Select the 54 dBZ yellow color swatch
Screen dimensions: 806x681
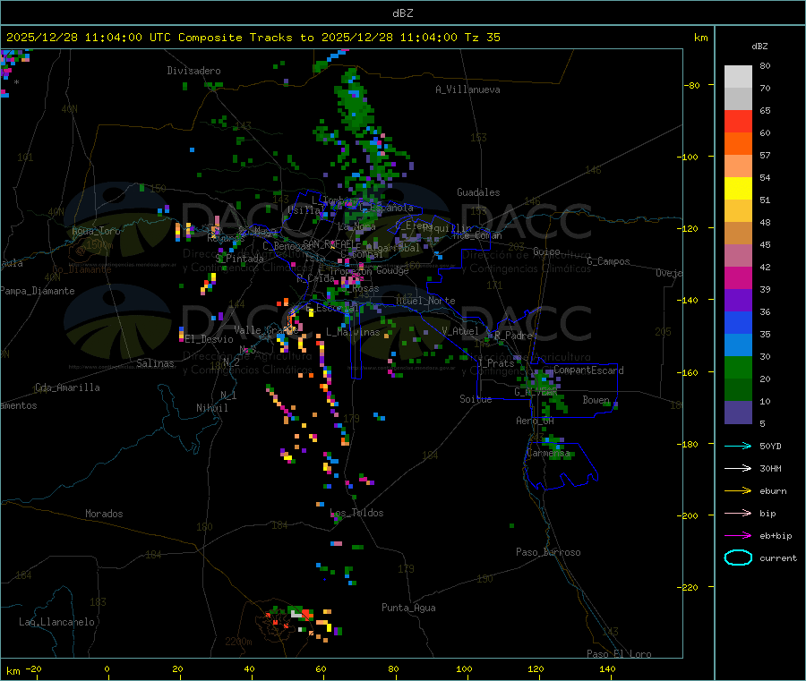tap(738, 189)
